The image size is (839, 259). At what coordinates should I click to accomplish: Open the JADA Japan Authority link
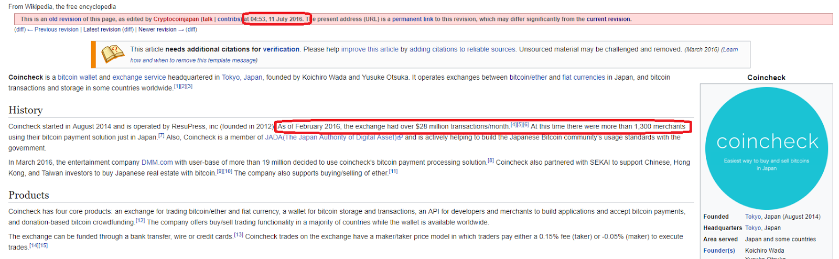click(334, 137)
